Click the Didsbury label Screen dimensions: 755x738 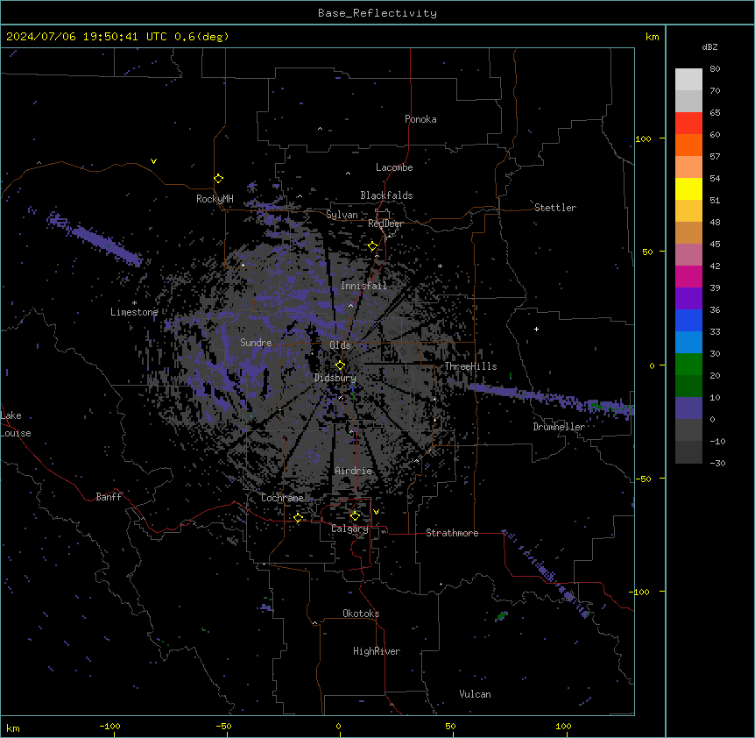point(335,378)
